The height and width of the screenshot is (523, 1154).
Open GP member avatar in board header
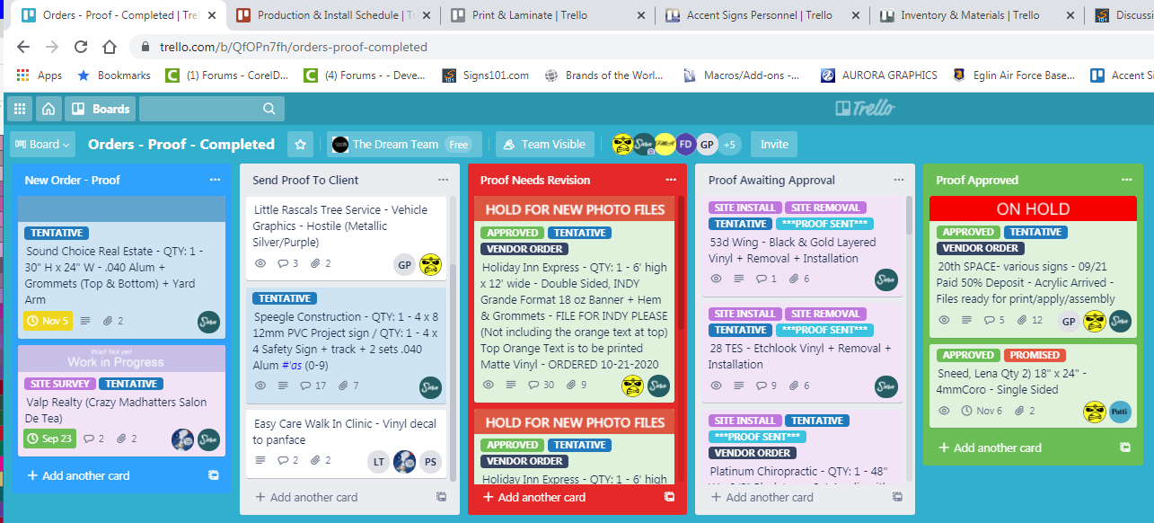[x=707, y=144]
